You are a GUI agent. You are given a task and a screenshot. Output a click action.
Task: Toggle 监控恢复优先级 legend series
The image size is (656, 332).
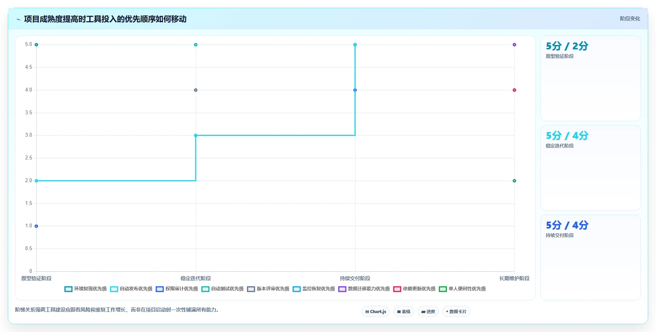(x=314, y=289)
